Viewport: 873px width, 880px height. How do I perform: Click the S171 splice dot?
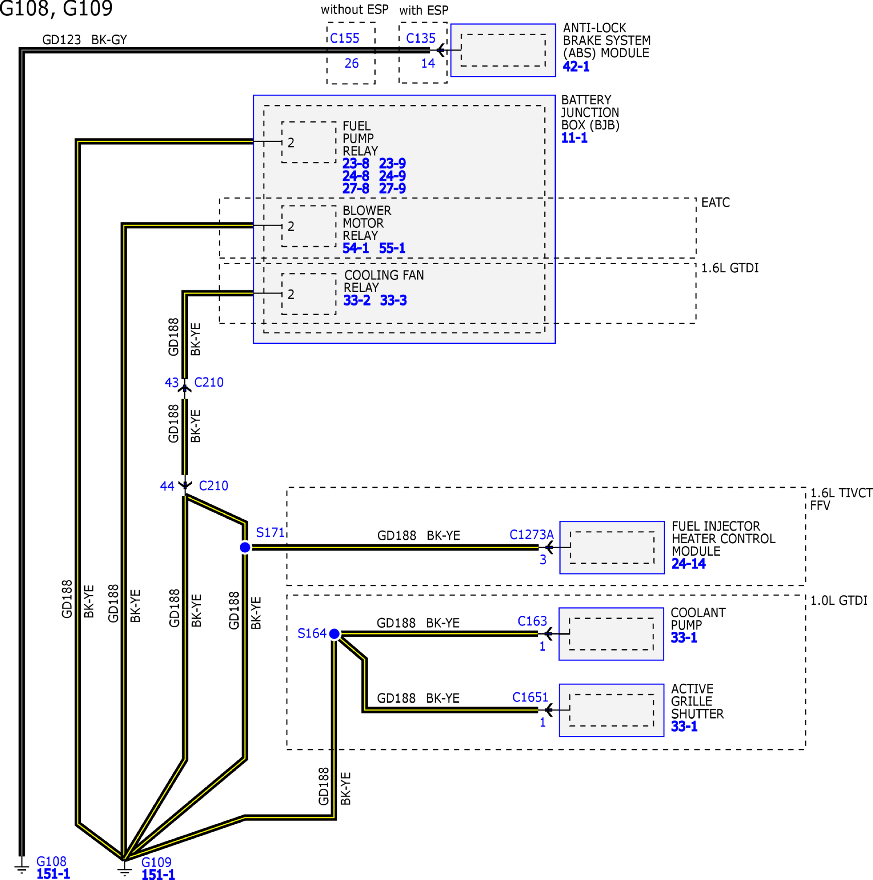tap(245, 547)
